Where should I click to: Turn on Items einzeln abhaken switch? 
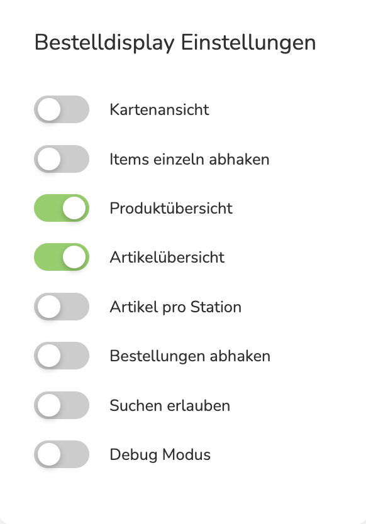pos(62,159)
